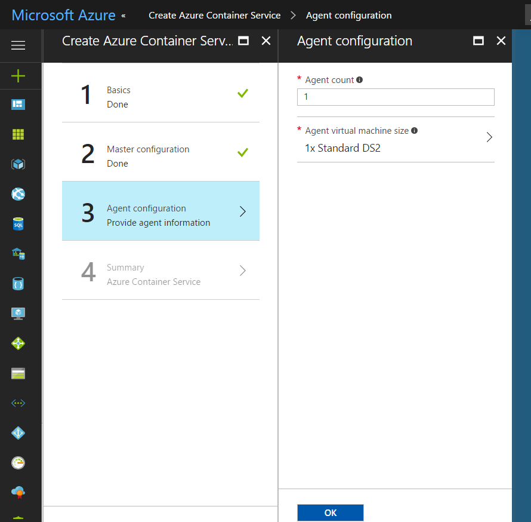
Task: Open Resource groups cube icon
Action: tap(18, 164)
